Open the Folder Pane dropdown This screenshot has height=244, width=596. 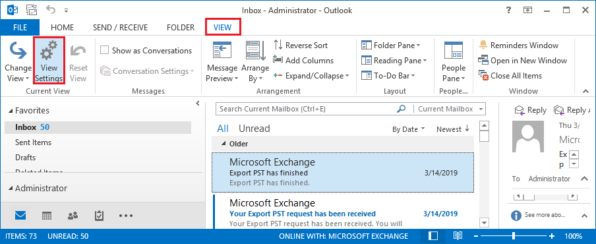tap(390, 46)
